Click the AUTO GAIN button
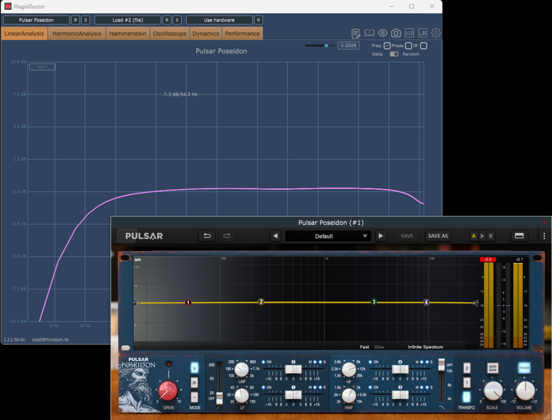The height and width of the screenshot is (420, 552). click(x=493, y=368)
